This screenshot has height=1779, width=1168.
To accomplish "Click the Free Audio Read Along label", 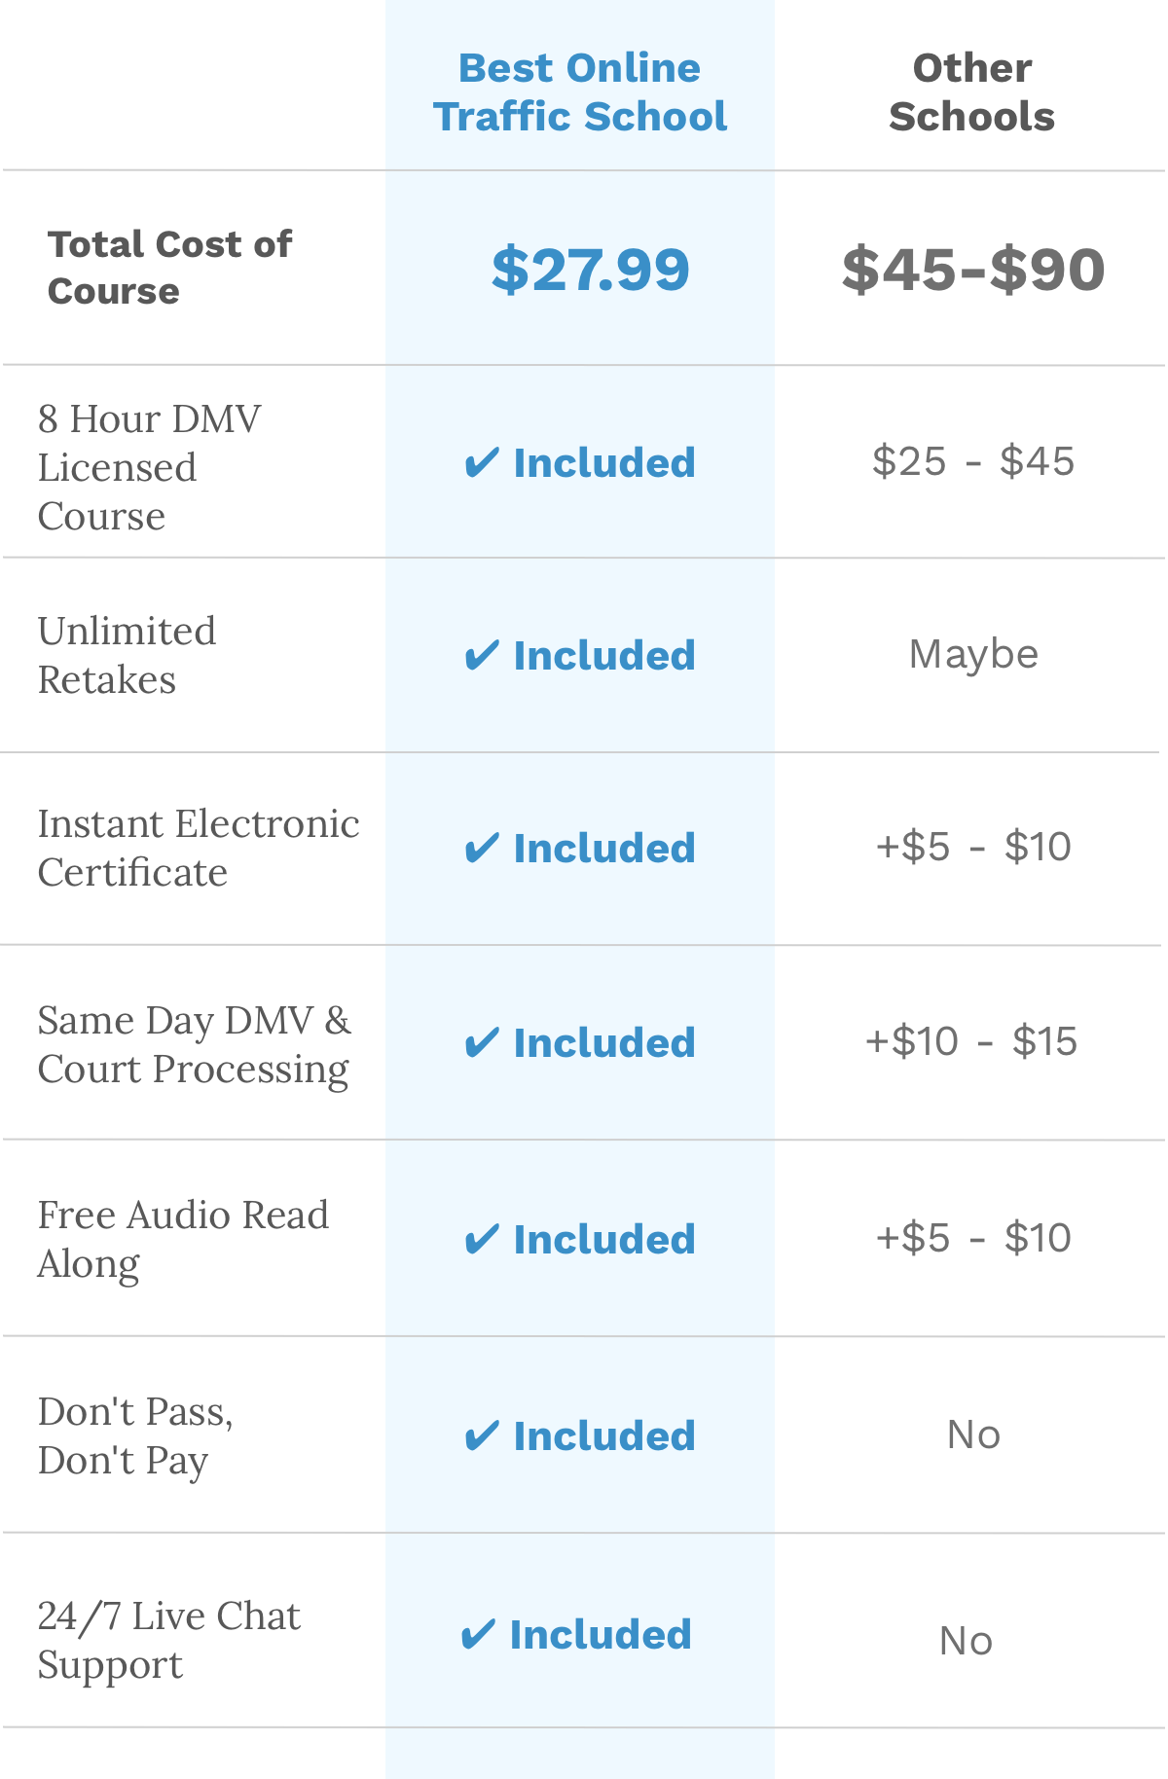I will pyautogui.click(x=183, y=1239).
